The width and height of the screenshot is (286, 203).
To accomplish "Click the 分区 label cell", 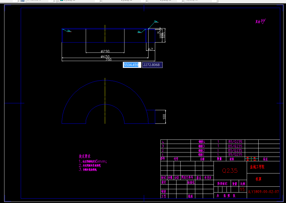I will click(x=177, y=178).
